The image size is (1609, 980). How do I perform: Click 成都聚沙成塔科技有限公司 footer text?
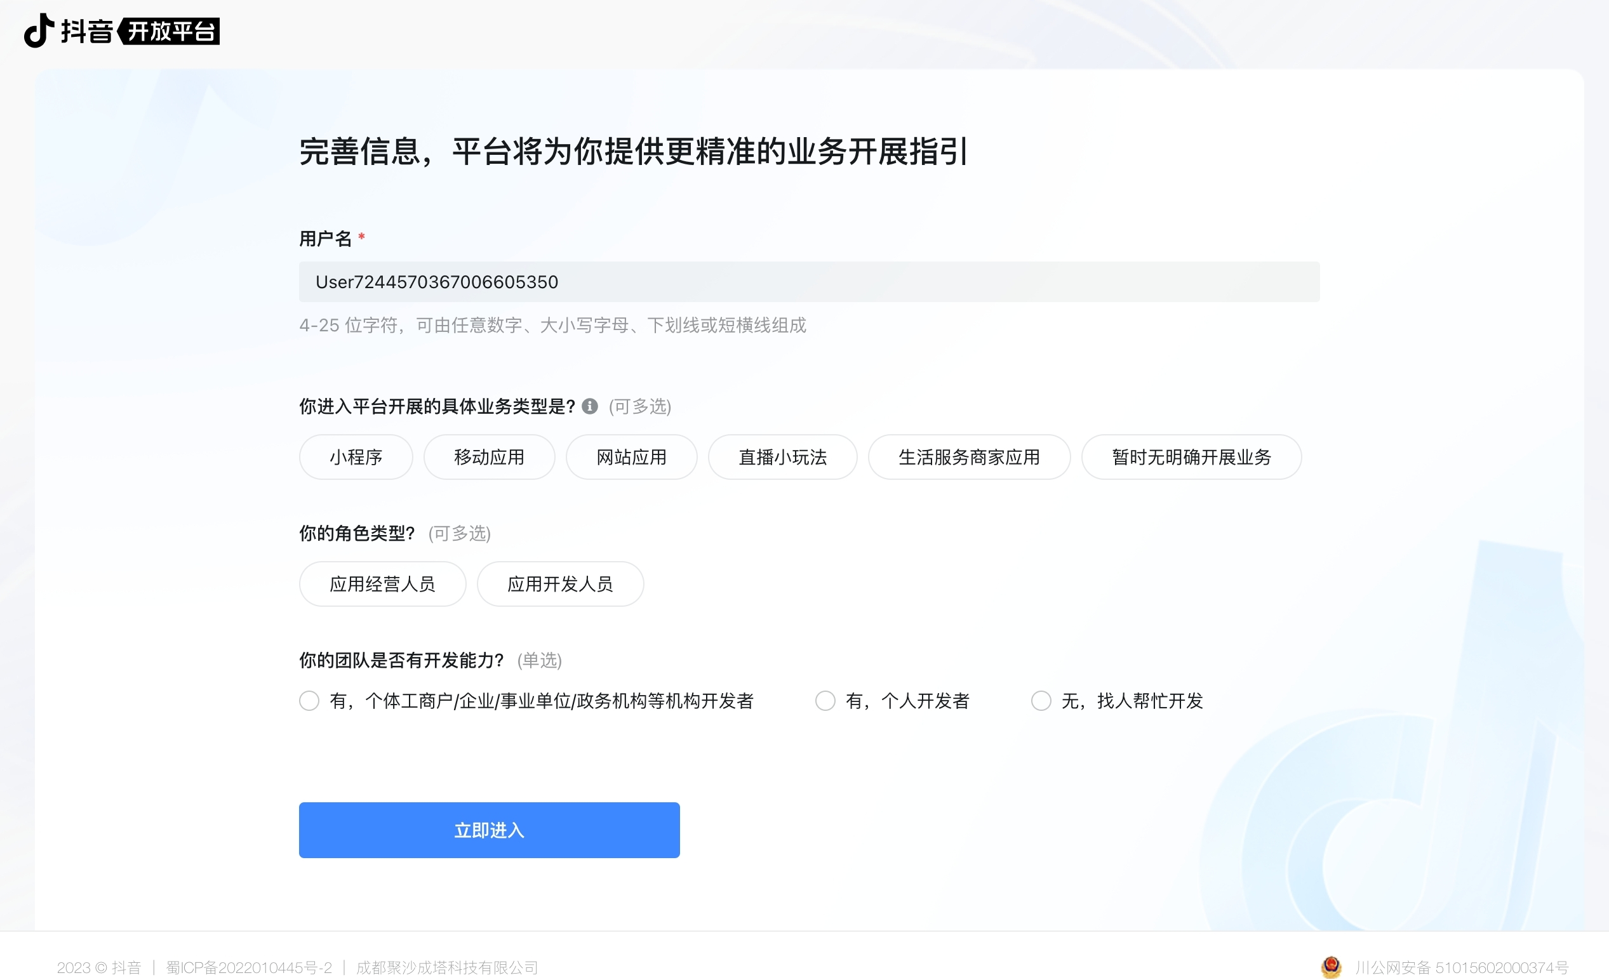pos(446,967)
